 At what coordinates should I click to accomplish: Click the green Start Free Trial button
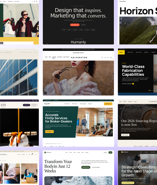[86, 167]
